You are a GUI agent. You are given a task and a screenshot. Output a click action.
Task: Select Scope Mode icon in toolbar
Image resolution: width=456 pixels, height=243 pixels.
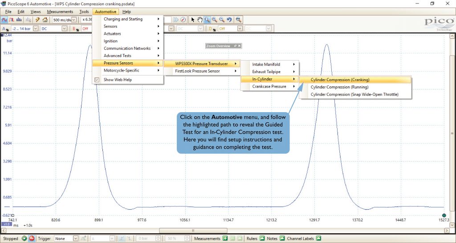point(4,20)
